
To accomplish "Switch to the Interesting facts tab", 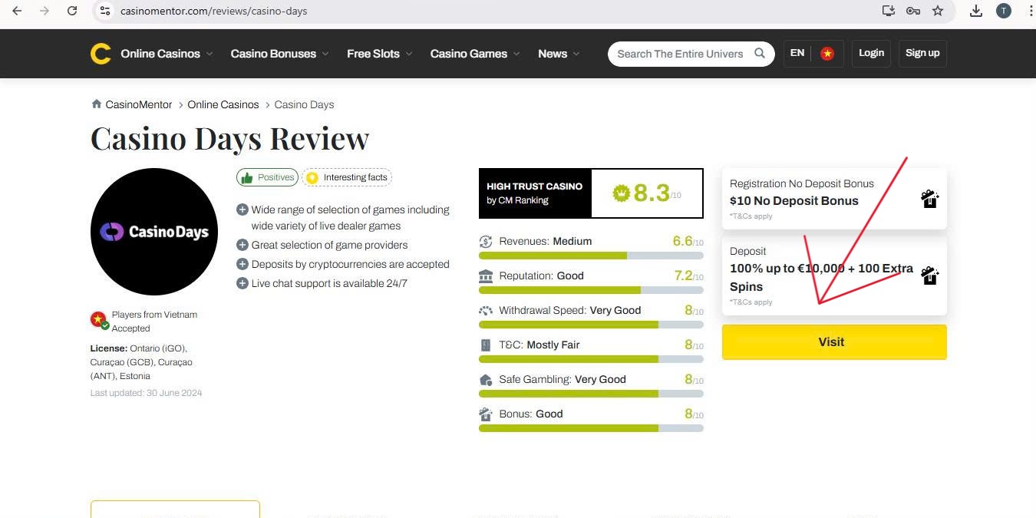I will tap(347, 177).
